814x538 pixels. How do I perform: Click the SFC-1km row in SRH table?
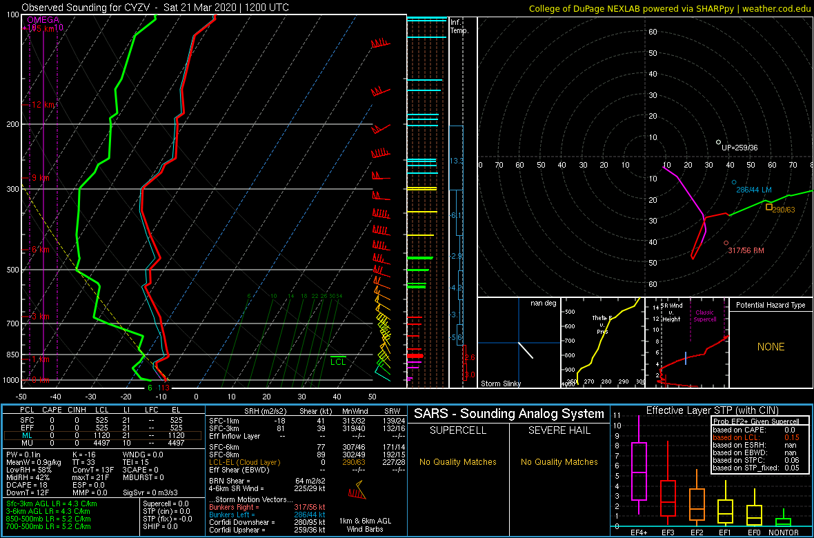307,420
